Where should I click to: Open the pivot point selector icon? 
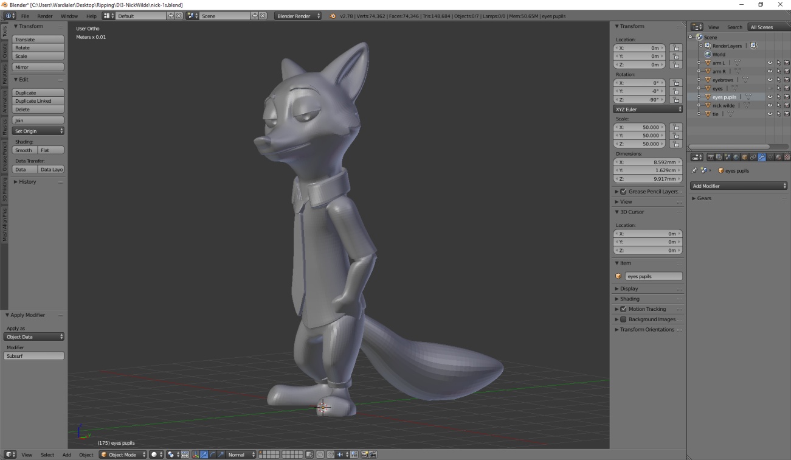click(x=173, y=455)
